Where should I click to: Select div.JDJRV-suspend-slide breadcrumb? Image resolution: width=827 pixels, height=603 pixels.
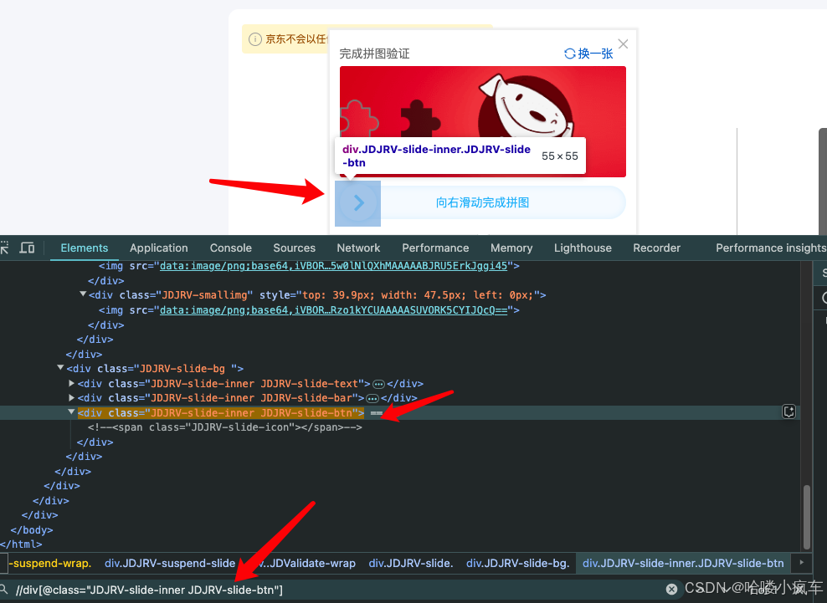pyautogui.click(x=170, y=563)
